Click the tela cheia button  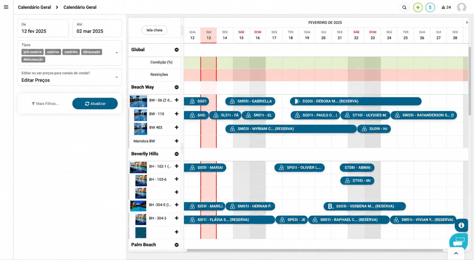point(154,30)
